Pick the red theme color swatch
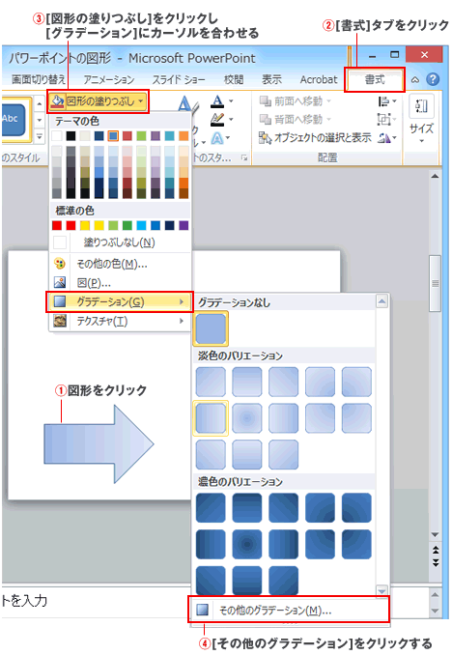This screenshot has height=655, width=452. coord(127,136)
